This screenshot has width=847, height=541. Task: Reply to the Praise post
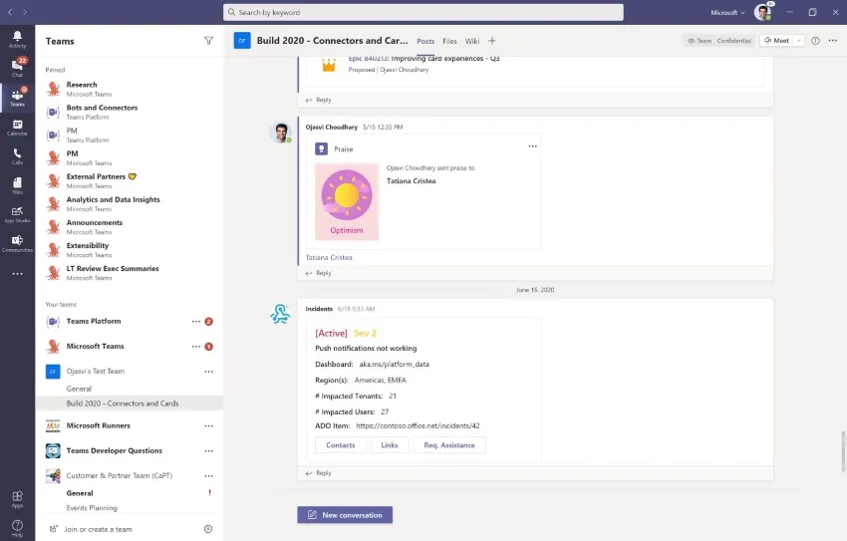point(319,273)
